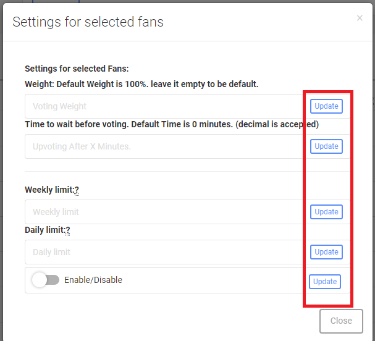Click the bold 'Weekly limit:' label

[49, 190]
